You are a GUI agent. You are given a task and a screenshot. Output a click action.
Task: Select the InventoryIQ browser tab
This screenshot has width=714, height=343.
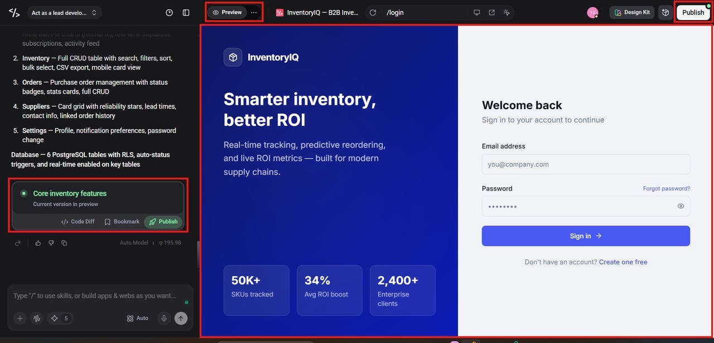click(317, 12)
